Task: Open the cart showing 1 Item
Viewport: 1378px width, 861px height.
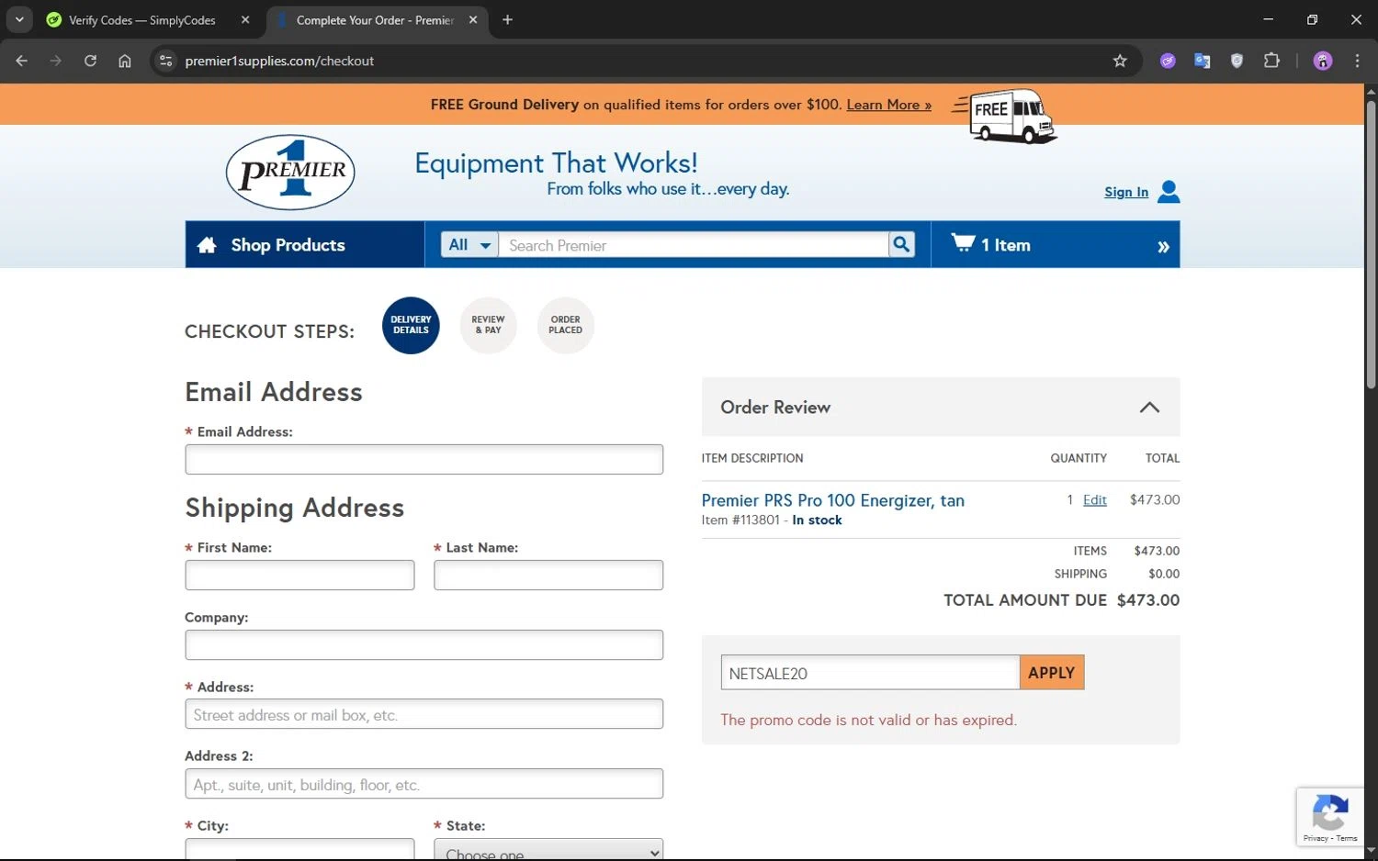Action: click(1055, 245)
